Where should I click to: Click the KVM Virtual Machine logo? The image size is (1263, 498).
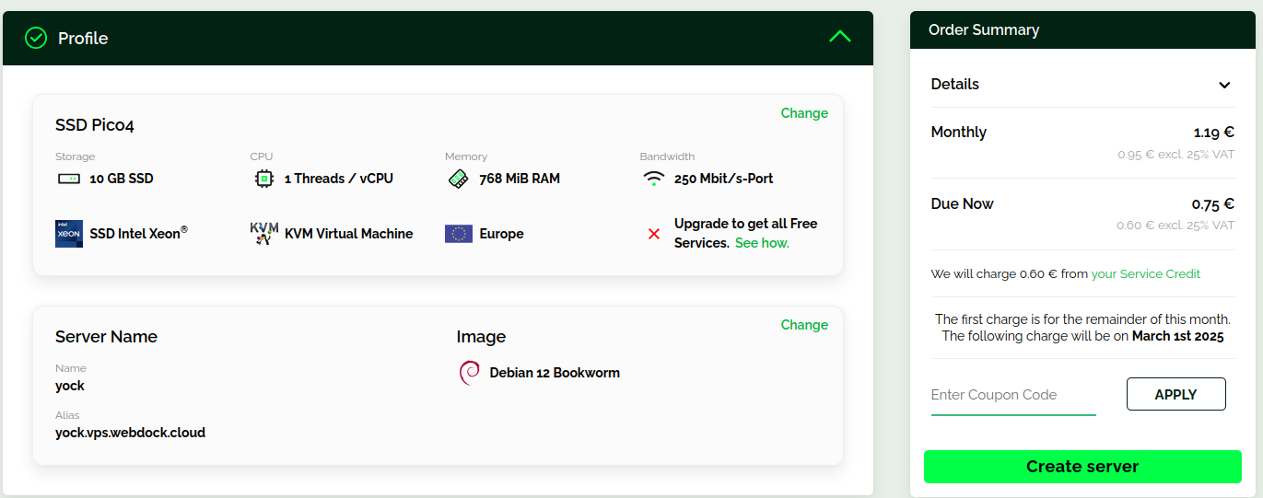click(263, 234)
